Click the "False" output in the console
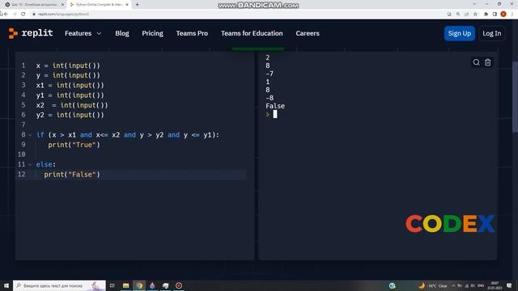 tap(275, 106)
